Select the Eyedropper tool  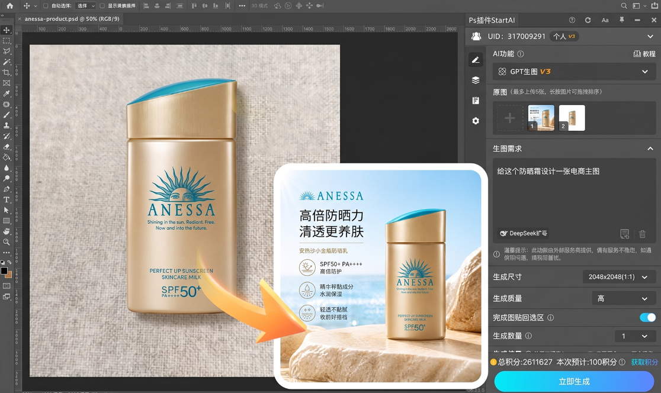(x=7, y=94)
